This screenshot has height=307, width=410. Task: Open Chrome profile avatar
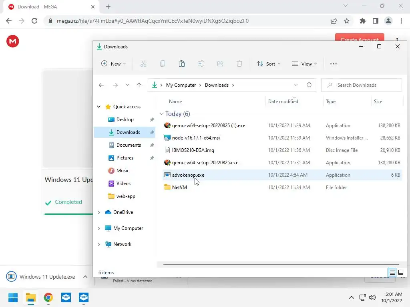tap(388, 21)
